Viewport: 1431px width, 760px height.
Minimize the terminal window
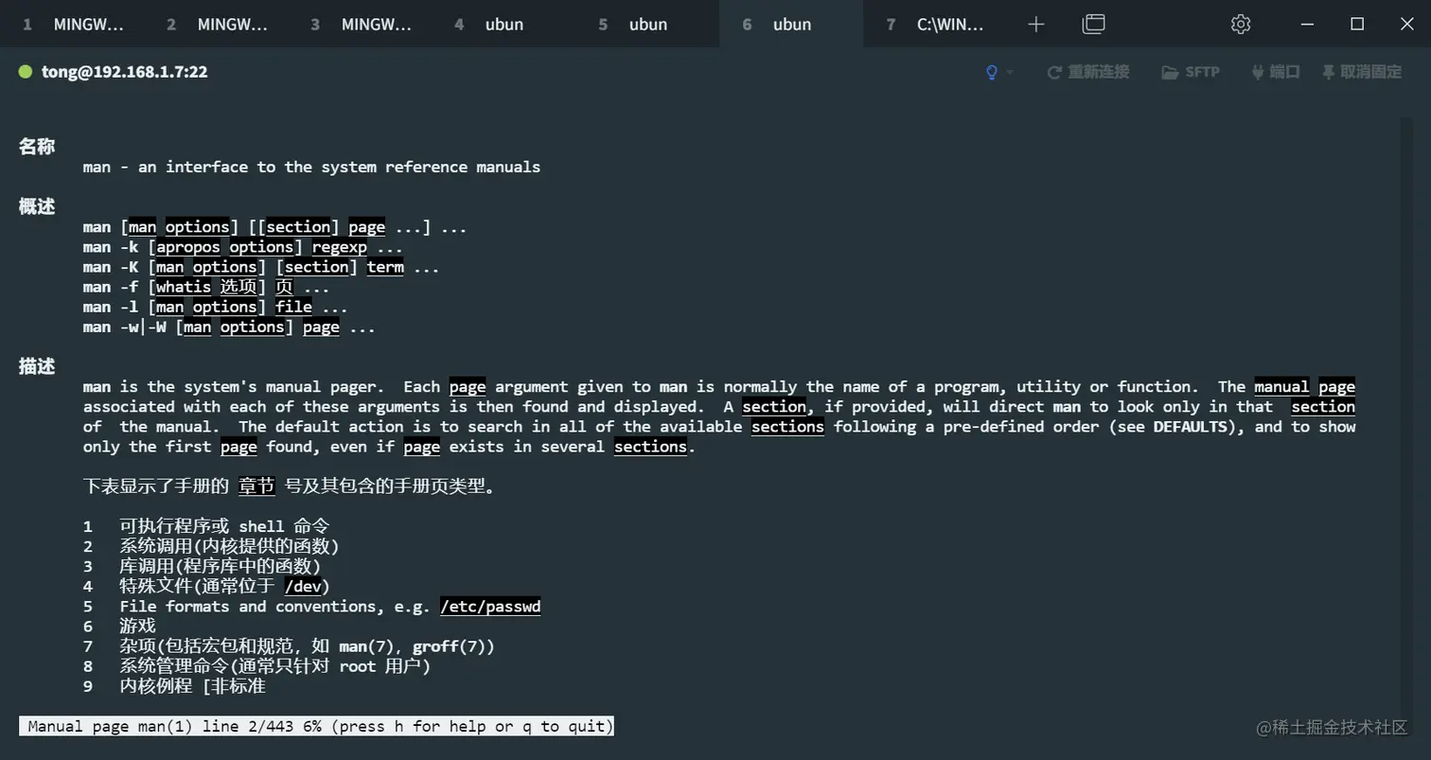tap(1309, 25)
